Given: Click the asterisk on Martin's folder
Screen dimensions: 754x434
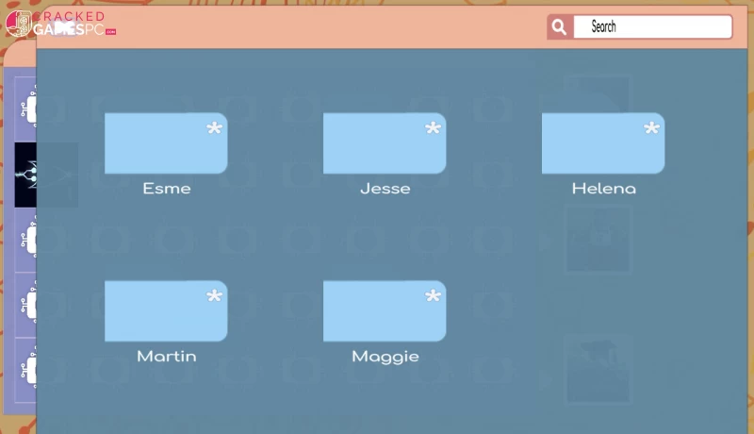Looking at the screenshot, I should click(215, 297).
